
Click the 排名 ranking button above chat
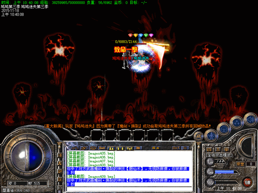pyautogui.click(x=155, y=148)
